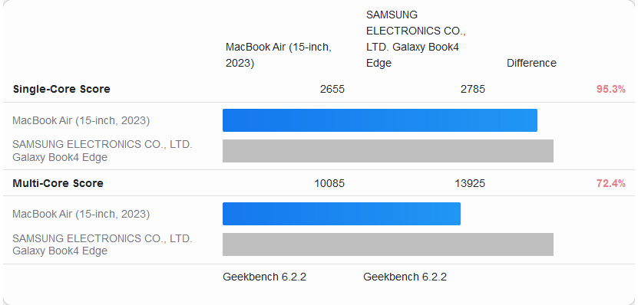The image size is (638, 305).
Task: Click the single-core score value 2655
Action: coord(332,89)
